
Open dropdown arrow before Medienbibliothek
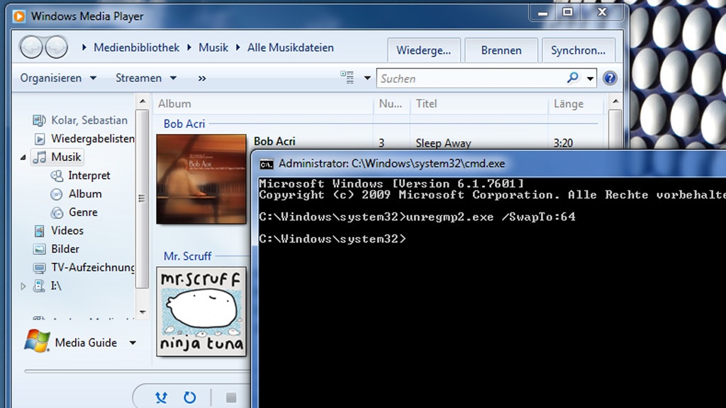84,47
